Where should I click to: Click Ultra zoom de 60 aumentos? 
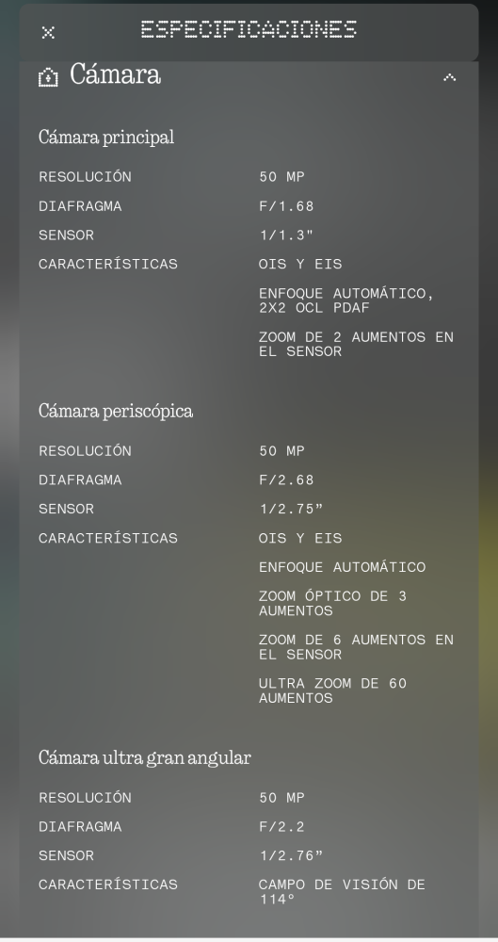[333, 690]
